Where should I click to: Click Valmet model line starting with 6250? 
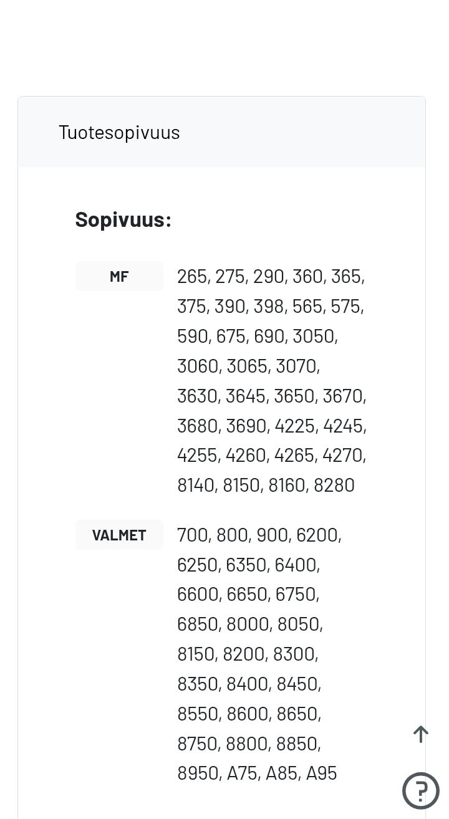(x=248, y=565)
